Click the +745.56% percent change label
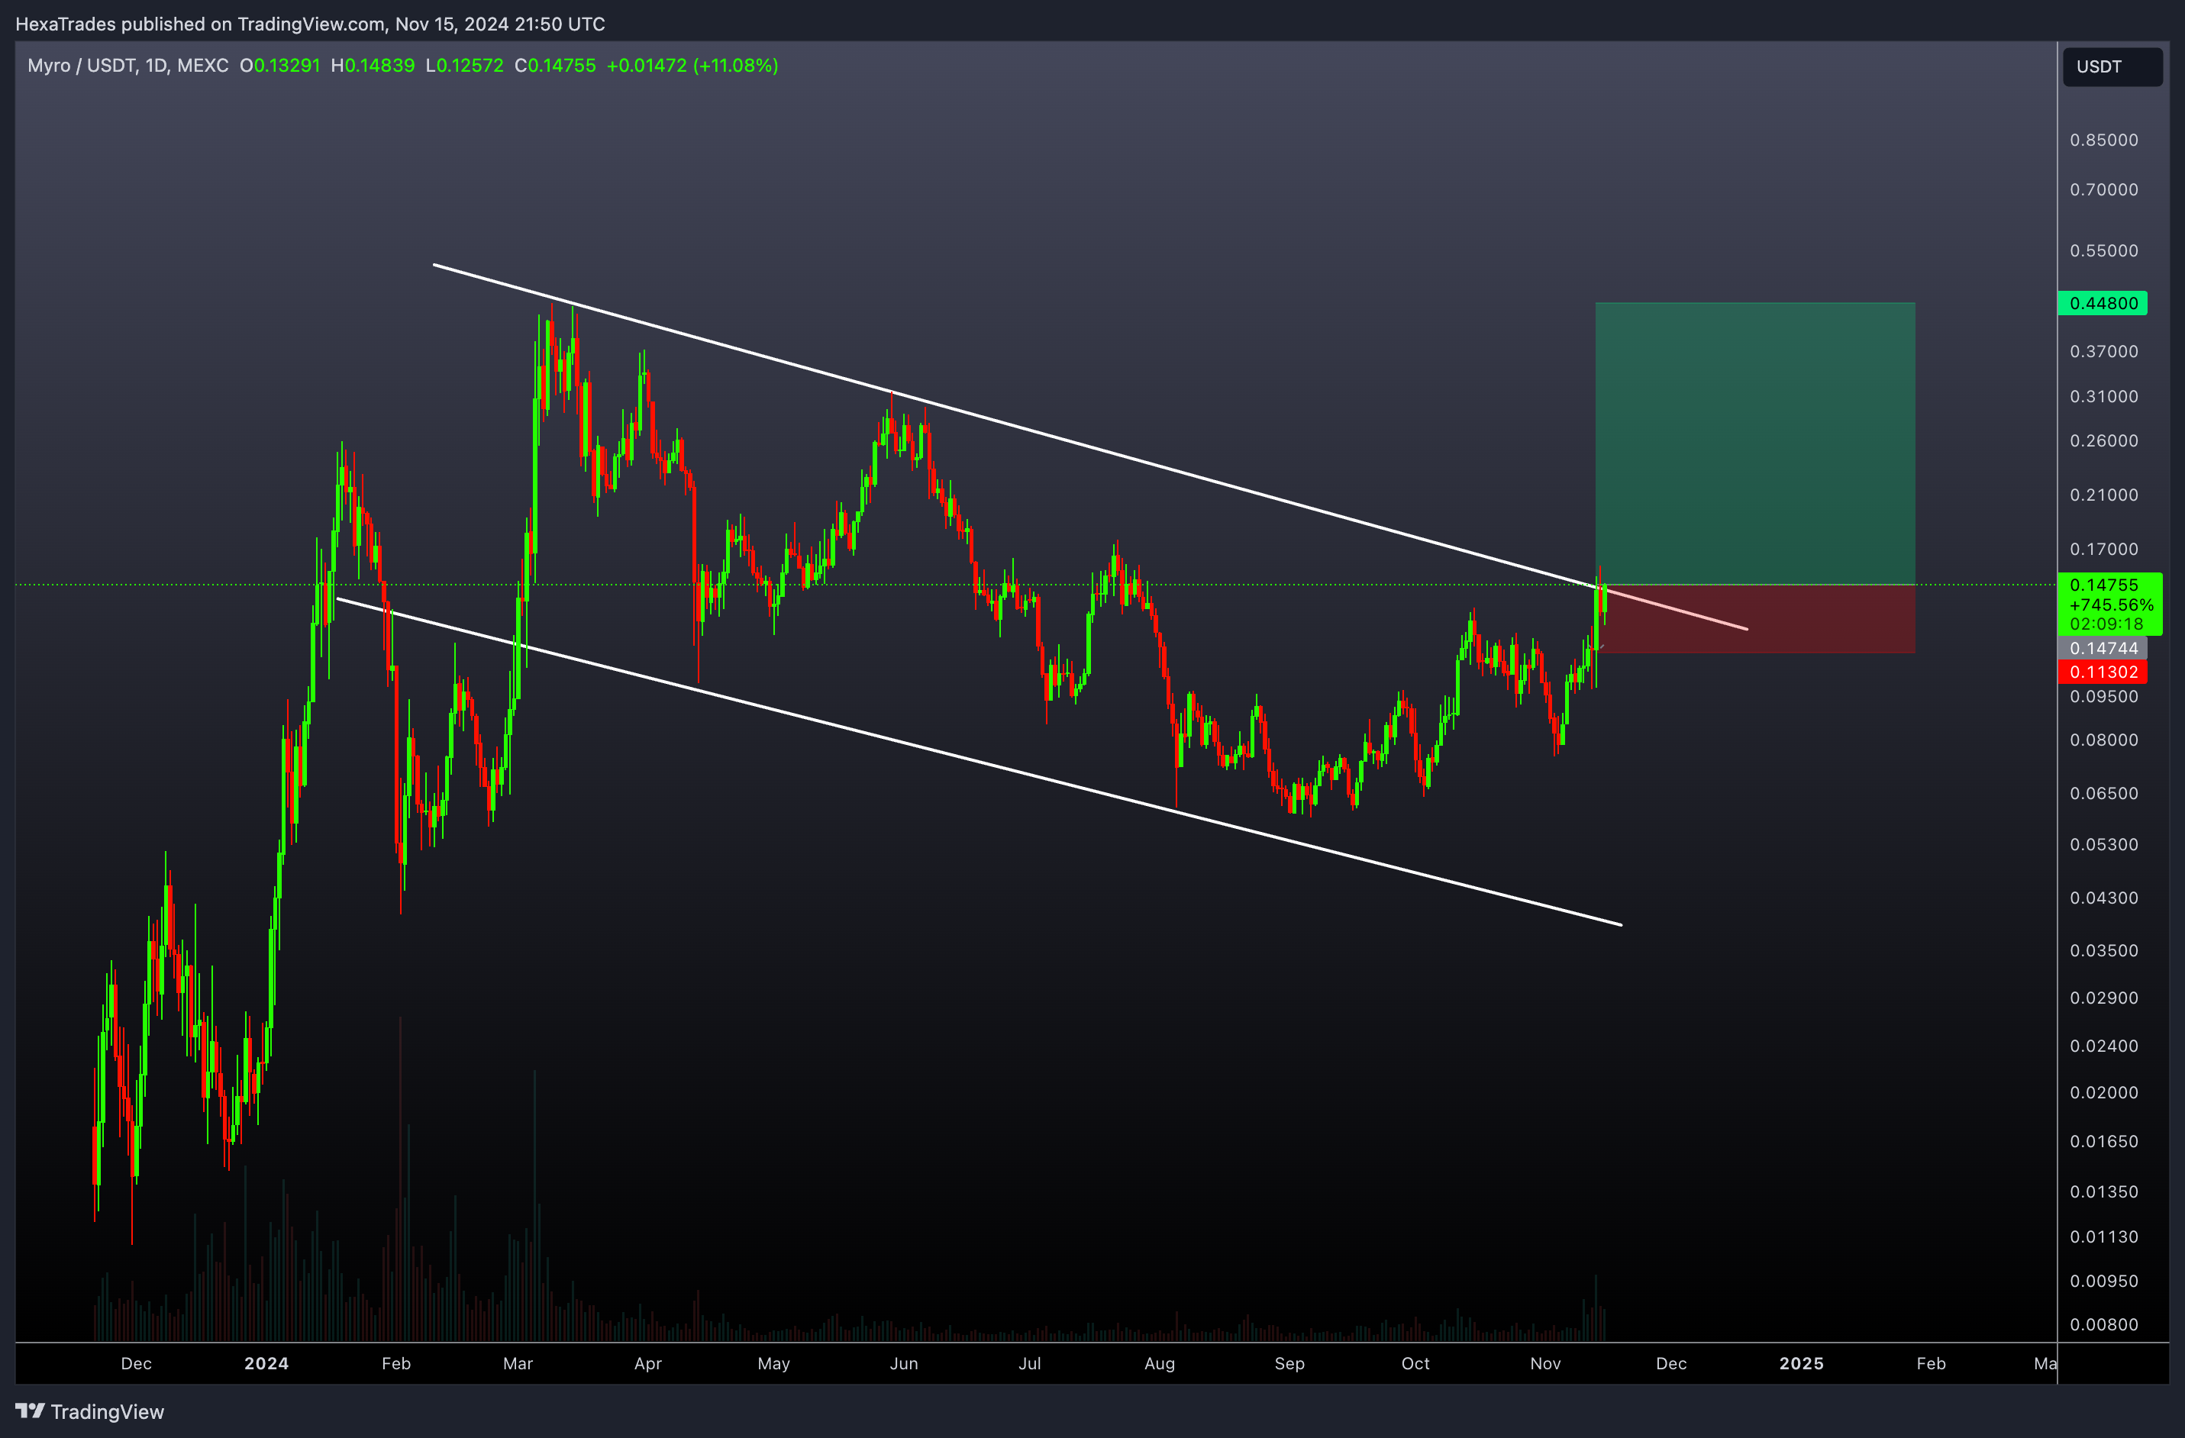Viewport: 2185px width, 1438px height. coord(2111,605)
